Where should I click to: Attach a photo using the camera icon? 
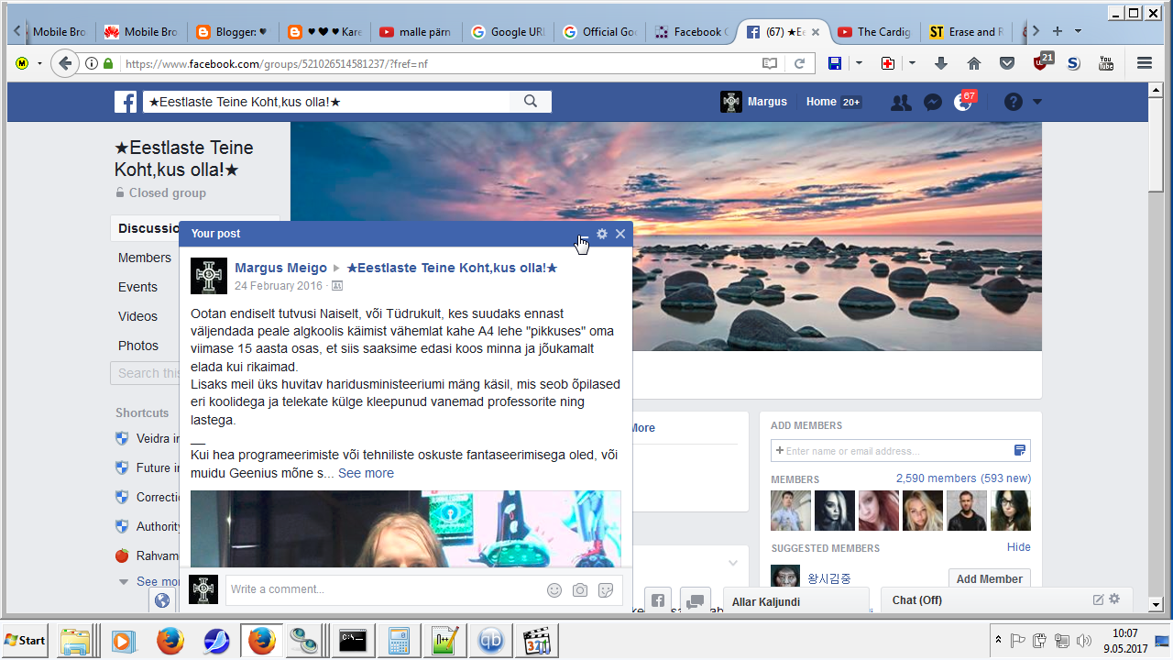point(580,590)
